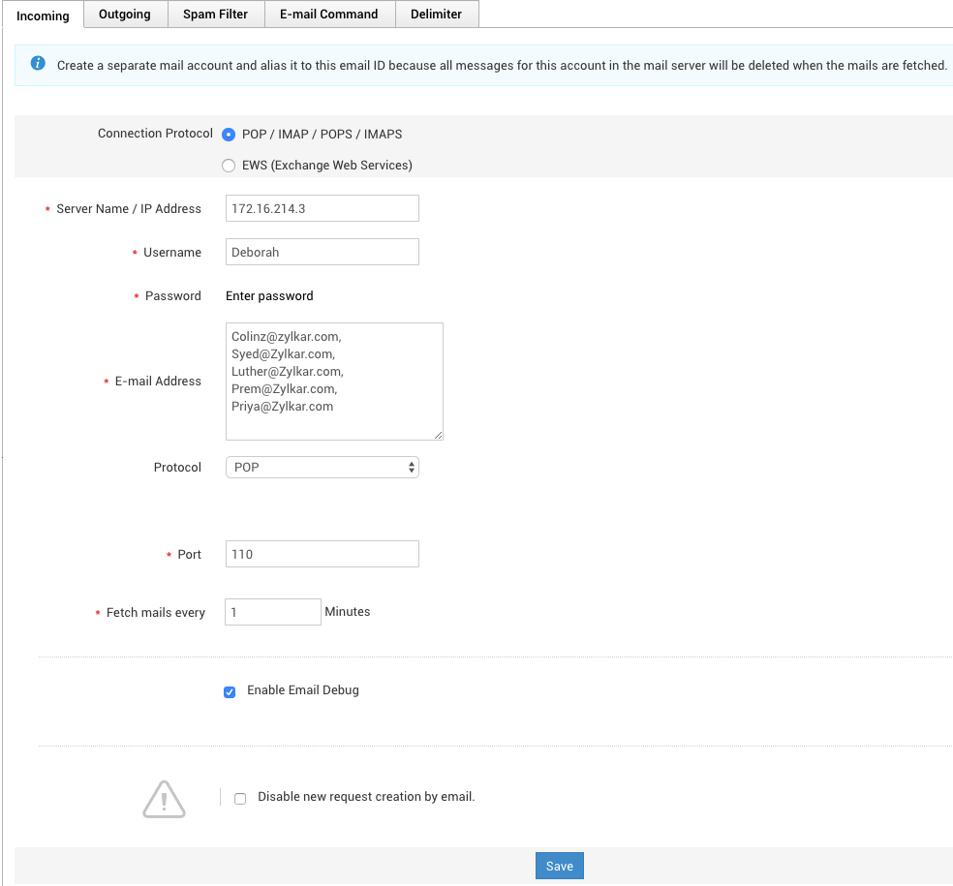Open the Outgoing tab
The width and height of the screenshot is (953, 886).
click(125, 15)
